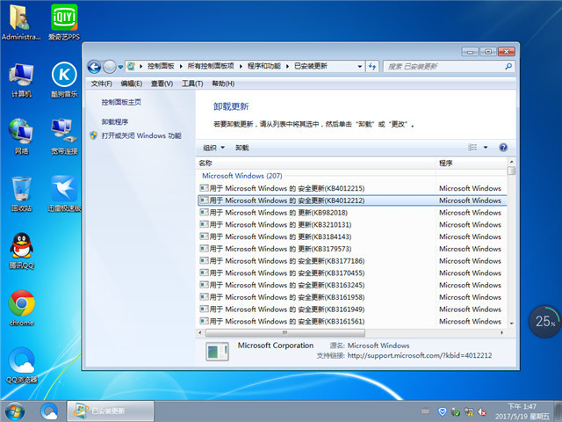Select the update KB4012215 row
This screenshot has height=422, width=562.
point(352,188)
